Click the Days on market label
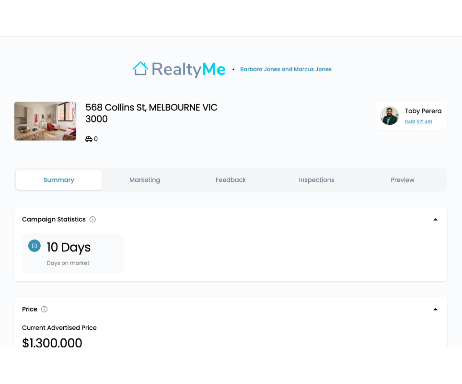 tap(68, 263)
